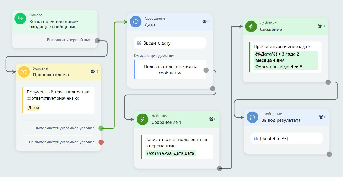Click the lightning icon on Сохранение 1

[143, 119]
